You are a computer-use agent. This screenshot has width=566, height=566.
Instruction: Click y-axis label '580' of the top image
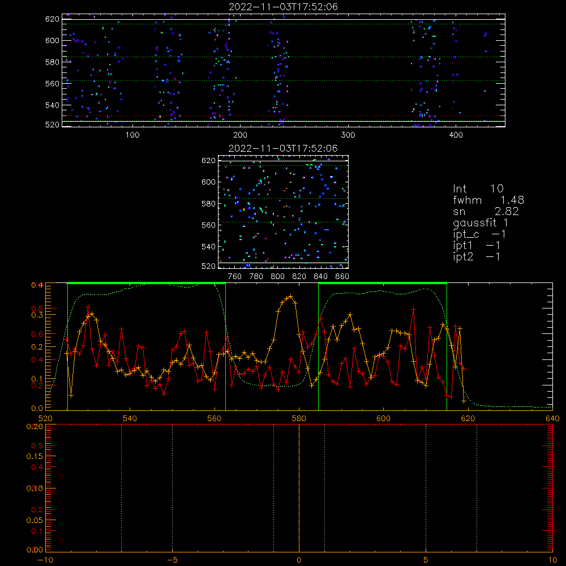point(52,62)
